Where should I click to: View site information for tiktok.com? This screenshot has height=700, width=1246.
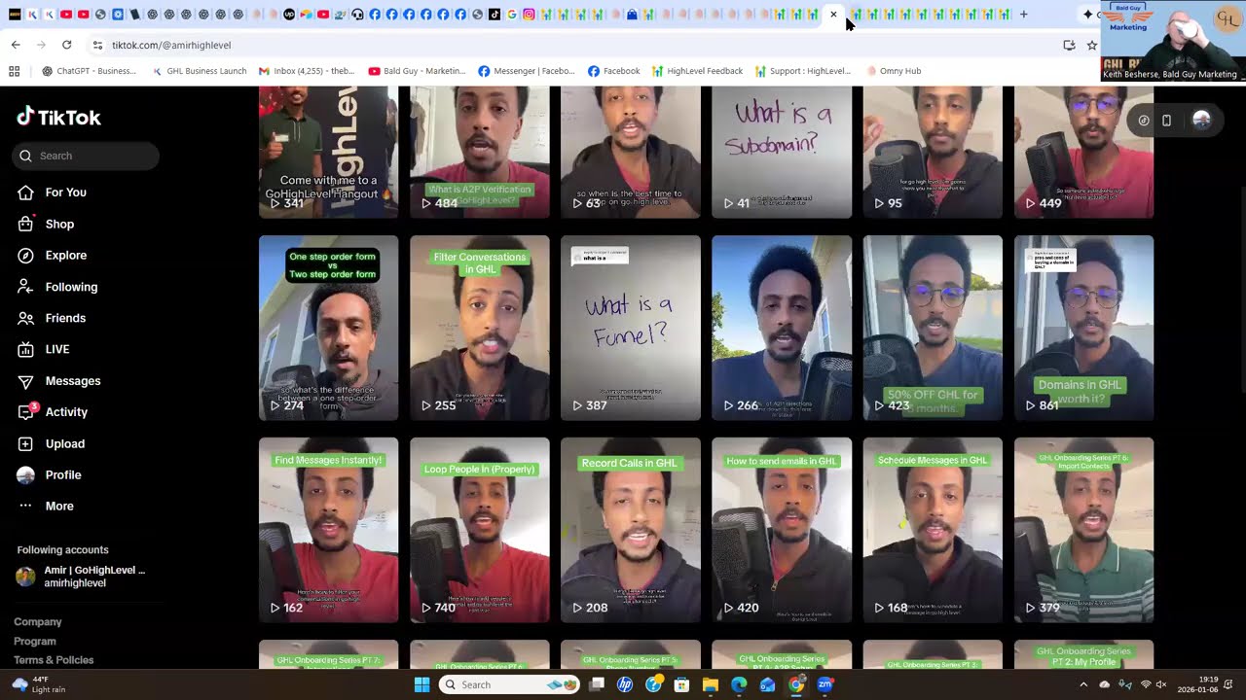97,45
